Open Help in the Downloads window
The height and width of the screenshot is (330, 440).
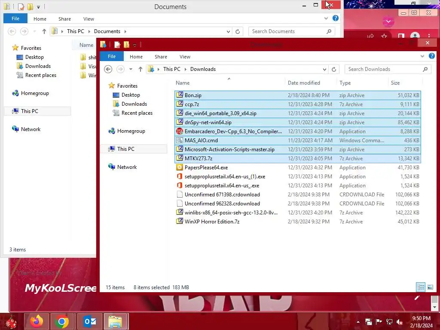431,56
